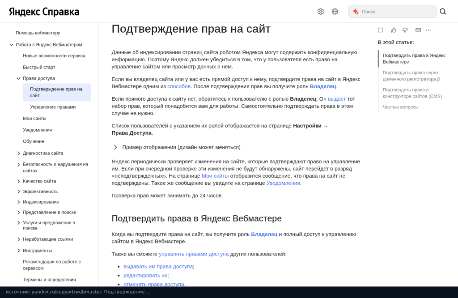458x298 pixels.
Task: Open the more options ellipsis icon
Action: click(428, 30)
